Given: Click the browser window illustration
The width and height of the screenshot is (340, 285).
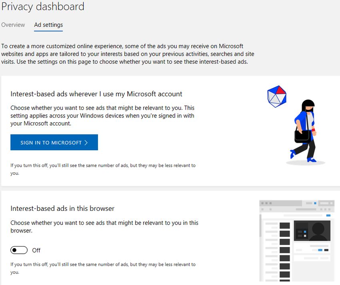Looking at the screenshot, I should tap(297, 241).
